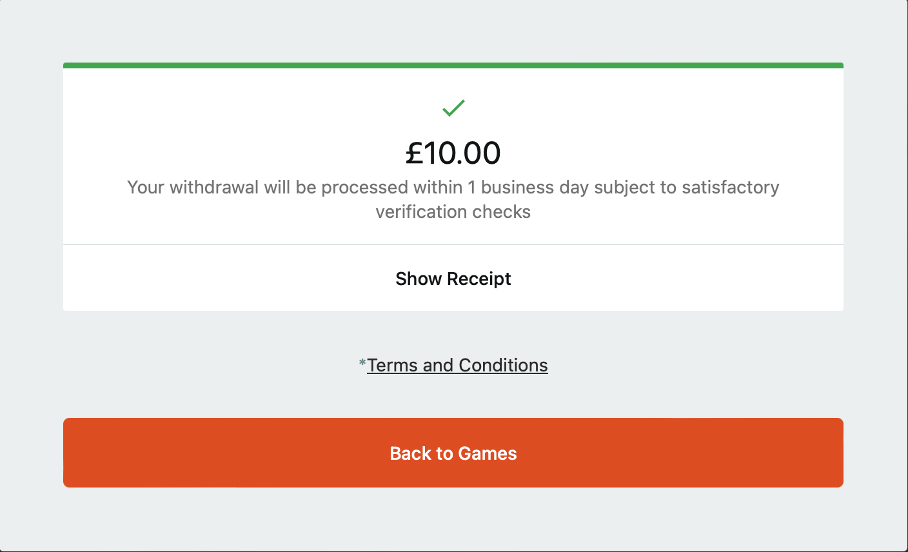Return to games using the orange button
908x552 pixels.
453,453
